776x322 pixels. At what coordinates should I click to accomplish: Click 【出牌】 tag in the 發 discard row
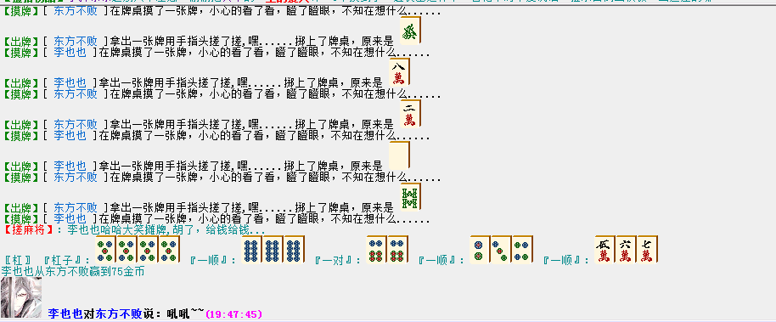[21, 42]
